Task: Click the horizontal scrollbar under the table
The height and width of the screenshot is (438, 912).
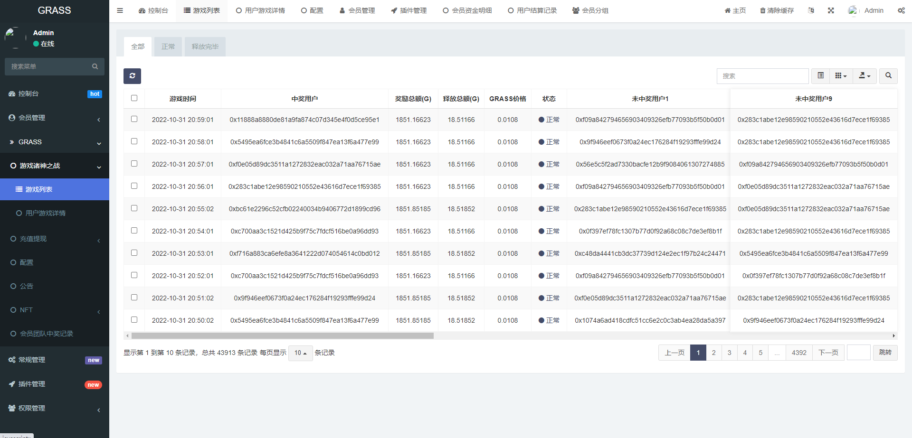Action: click(x=282, y=336)
